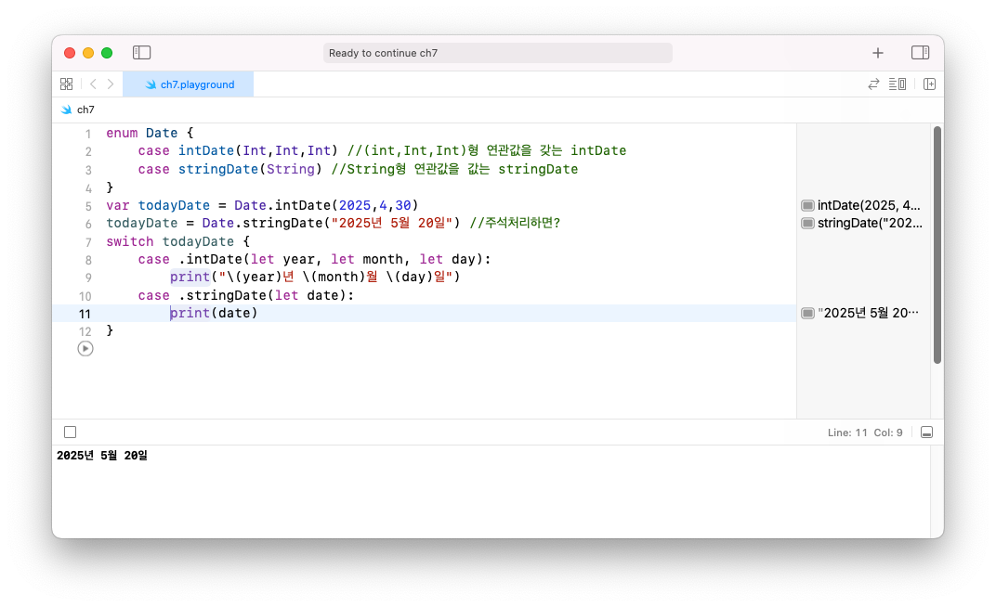Add a new editor pane
Image resolution: width=996 pixels, height=607 pixels.
(x=929, y=84)
